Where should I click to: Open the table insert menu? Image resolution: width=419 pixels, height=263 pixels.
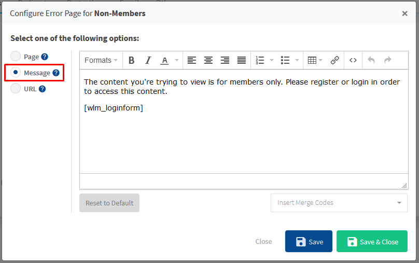pyautogui.click(x=315, y=60)
